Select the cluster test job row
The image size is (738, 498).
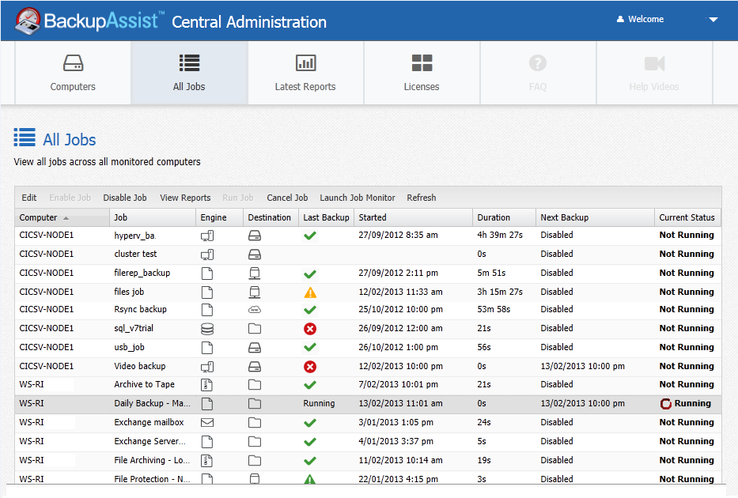tap(368, 255)
